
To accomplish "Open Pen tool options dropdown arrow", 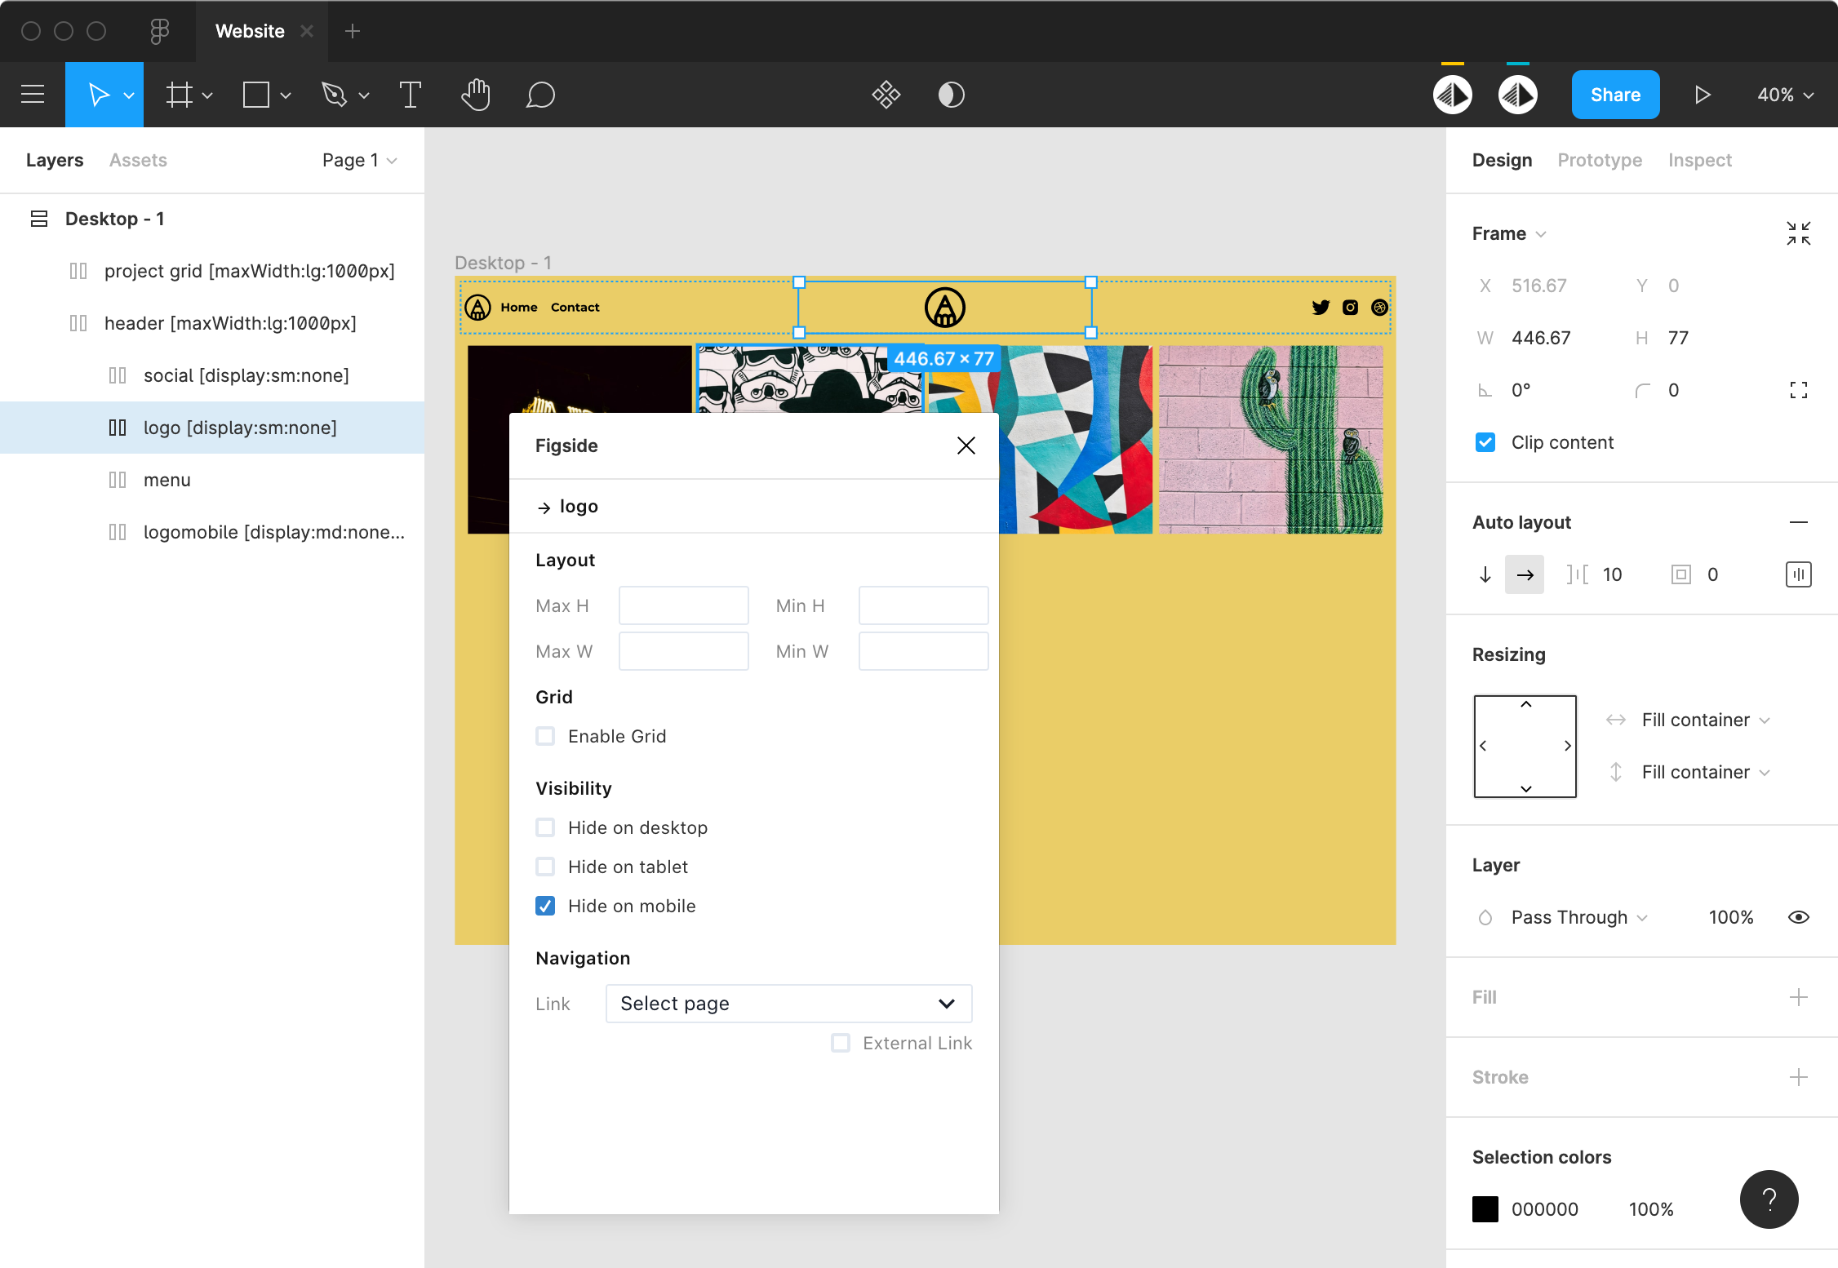I will 364,95.
